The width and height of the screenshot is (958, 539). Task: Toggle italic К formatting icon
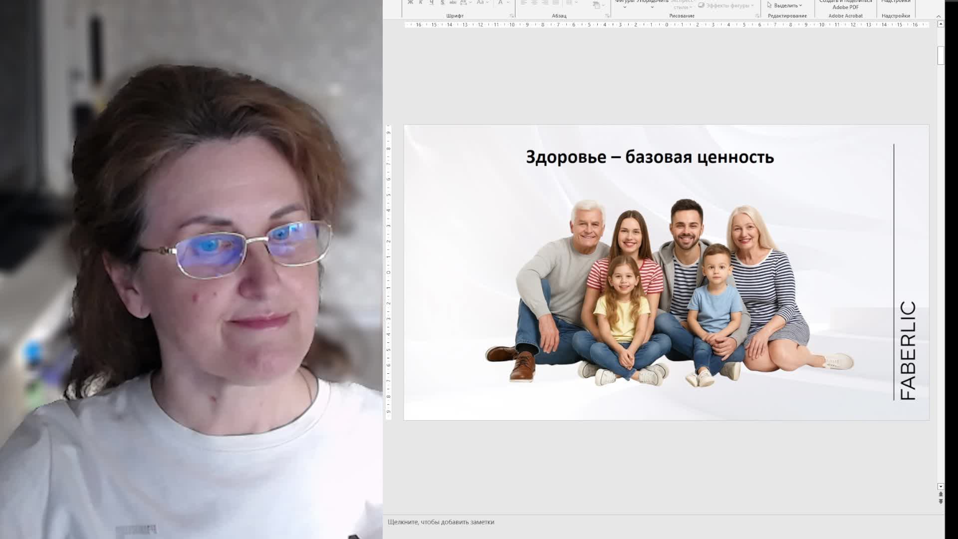[421, 2]
